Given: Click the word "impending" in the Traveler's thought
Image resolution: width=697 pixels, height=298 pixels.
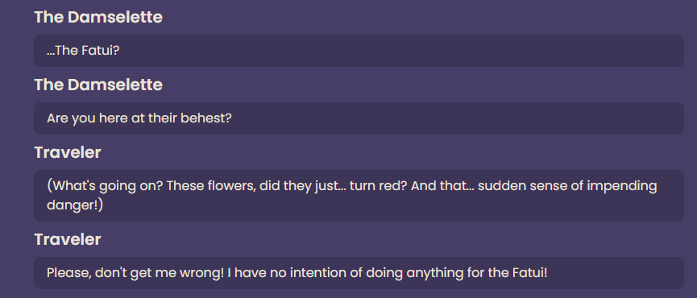Looking at the screenshot, I should tap(622, 185).
